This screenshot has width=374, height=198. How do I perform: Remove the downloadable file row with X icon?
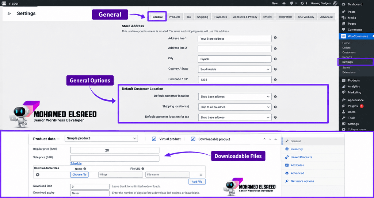pos(38,175)
